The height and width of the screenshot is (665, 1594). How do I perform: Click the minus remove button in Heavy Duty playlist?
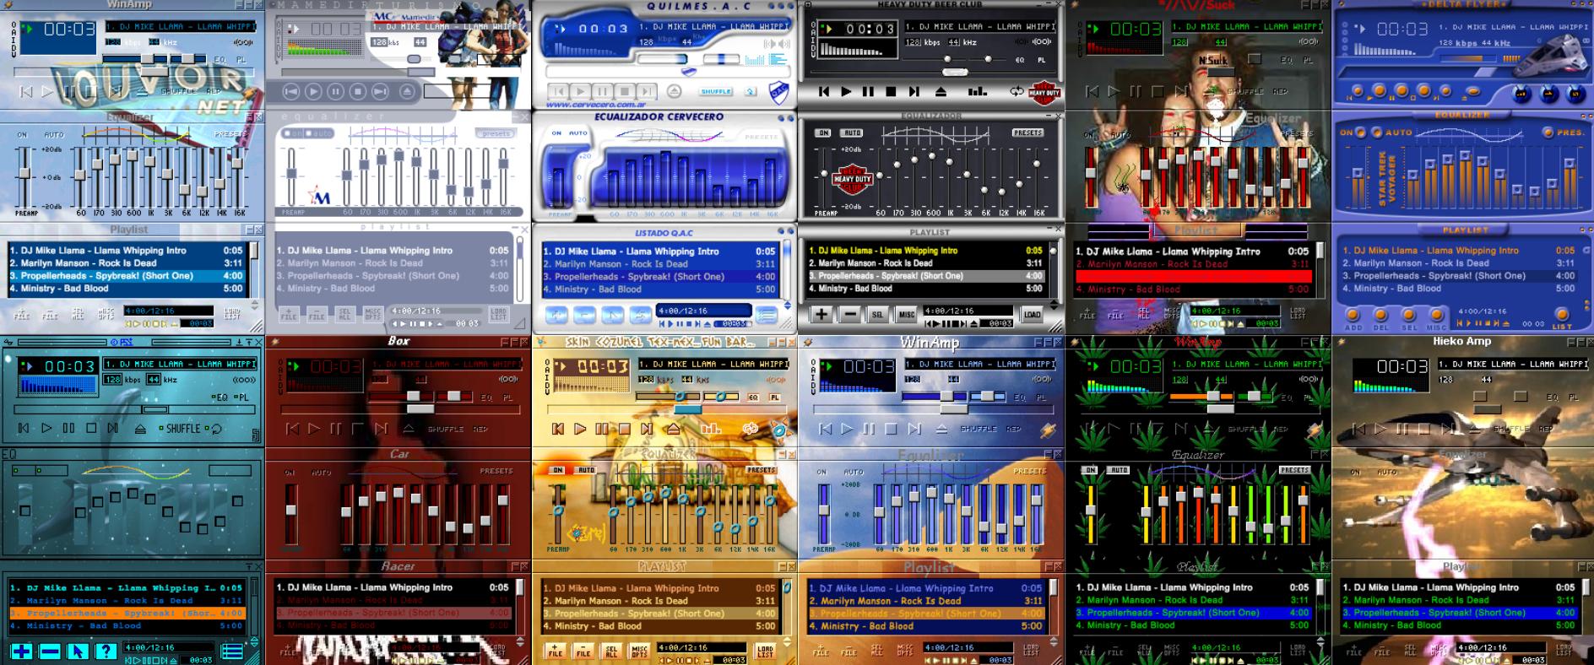pyautogui.click(x=850, y=315)
